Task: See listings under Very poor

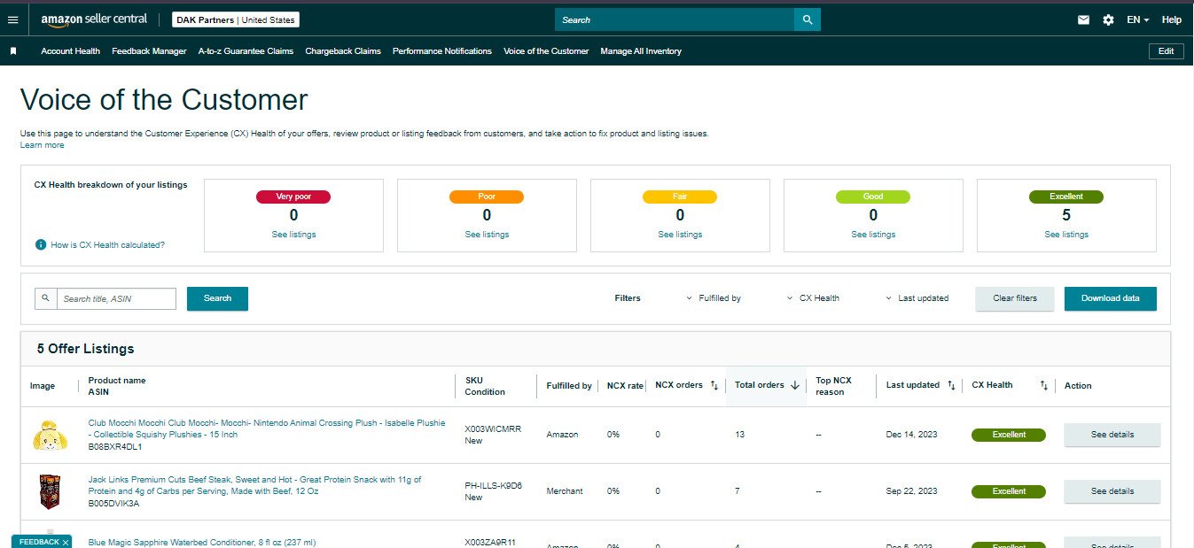Action: pos(293,235)
